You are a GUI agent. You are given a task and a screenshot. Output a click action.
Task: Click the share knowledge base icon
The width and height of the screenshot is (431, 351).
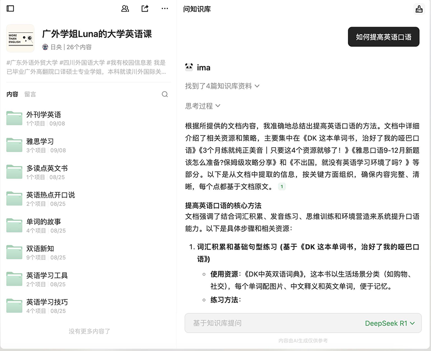[145, 9]
